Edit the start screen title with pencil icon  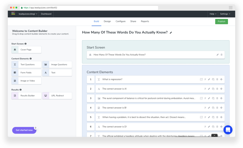[217, 54]
